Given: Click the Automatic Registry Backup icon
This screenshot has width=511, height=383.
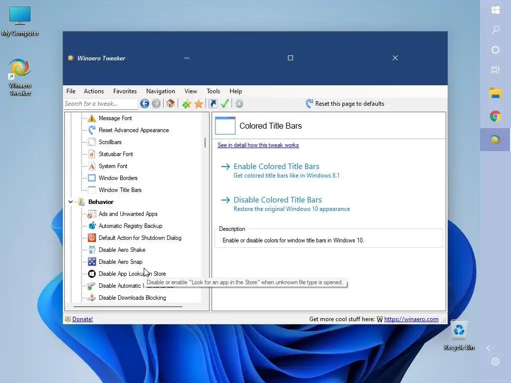Looking at the screenshot, I should point(92,226).
